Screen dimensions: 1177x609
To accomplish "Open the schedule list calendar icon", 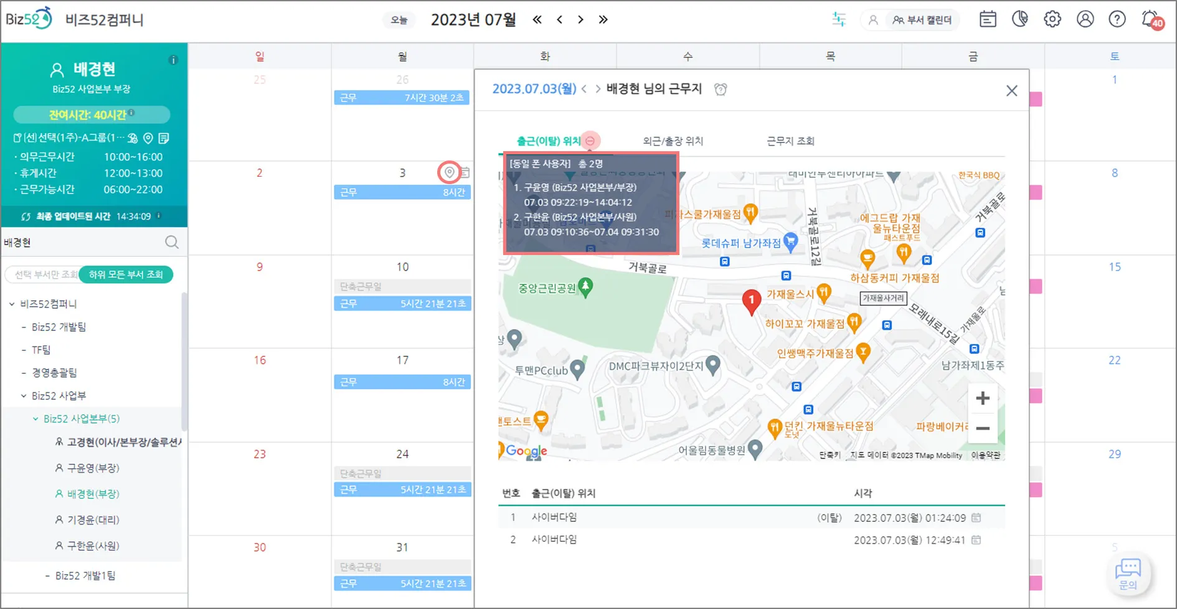I will click(988, 19).
